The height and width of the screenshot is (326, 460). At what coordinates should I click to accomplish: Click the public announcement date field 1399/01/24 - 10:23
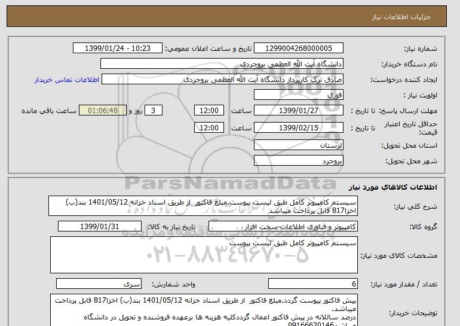[118, 48]
